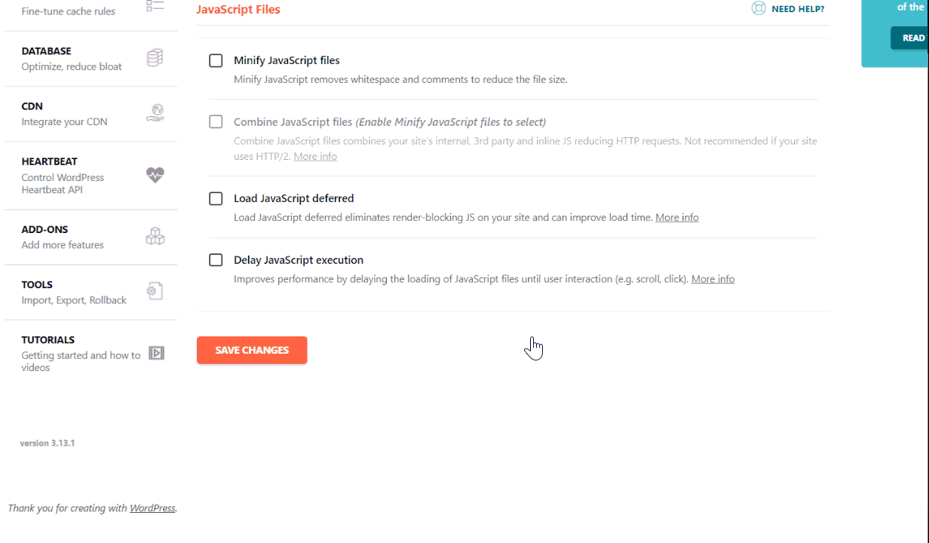The height and width of the screenshot is (543, 929).
Task: Follow the WordPress footer link
Action: point(152,508)
